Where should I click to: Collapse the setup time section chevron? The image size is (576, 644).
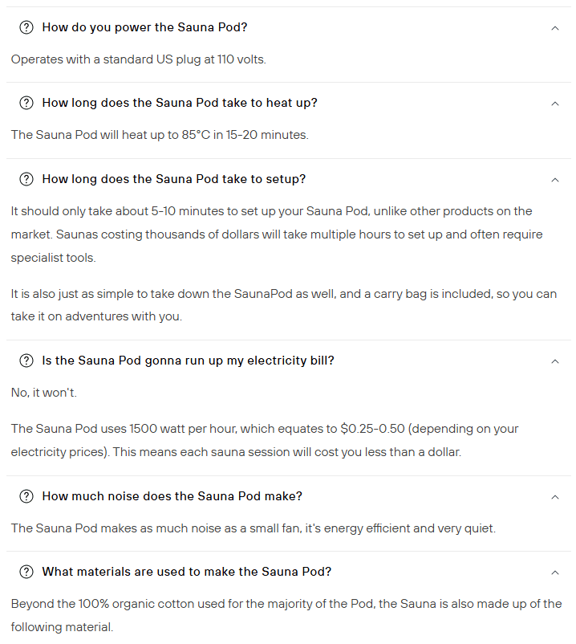[555, 180]
